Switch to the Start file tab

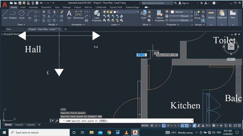9,29
